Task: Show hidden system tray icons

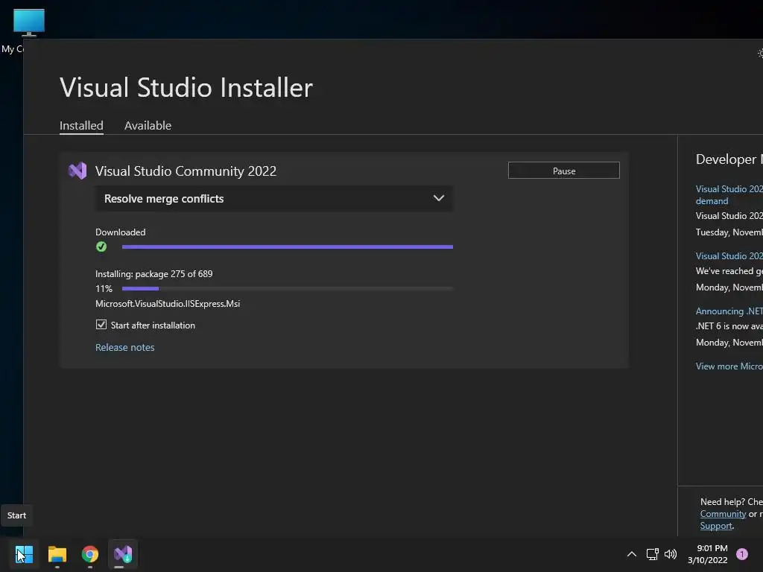Action: tap(632, 554)
